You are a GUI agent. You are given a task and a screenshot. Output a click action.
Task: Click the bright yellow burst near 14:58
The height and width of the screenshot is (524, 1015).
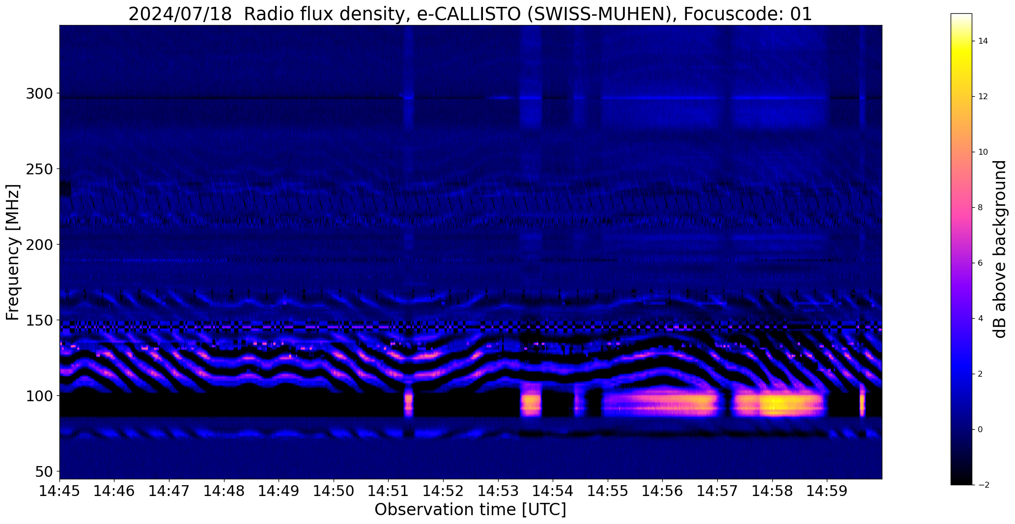(x=779, y=404)
